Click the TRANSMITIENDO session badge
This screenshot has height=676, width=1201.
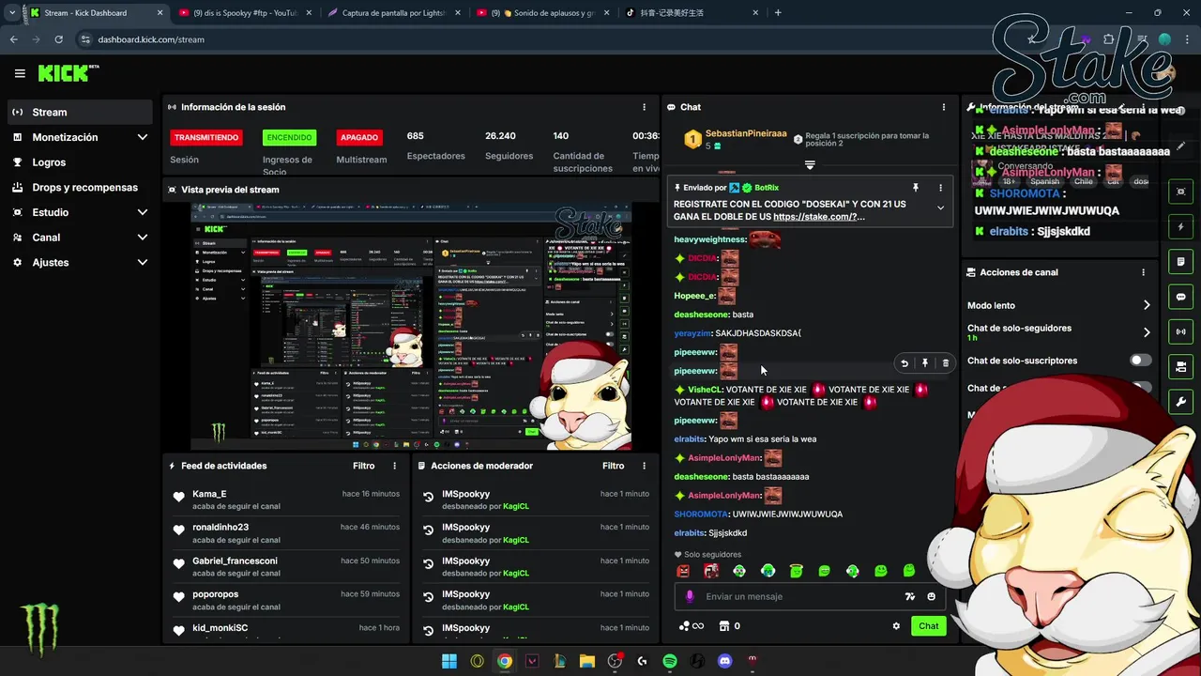pos(206,137)
